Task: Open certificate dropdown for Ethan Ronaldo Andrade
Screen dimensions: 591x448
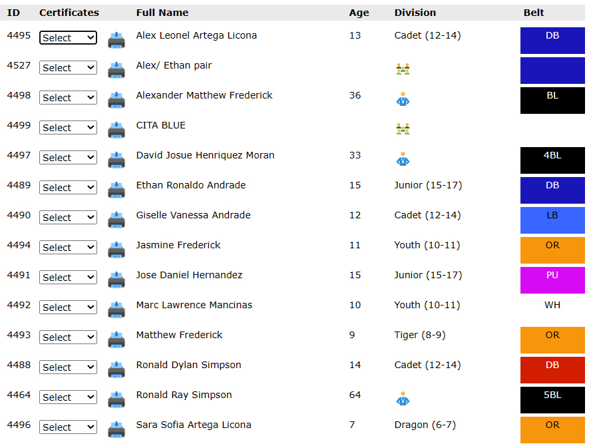Action: (x=68, y=188)
